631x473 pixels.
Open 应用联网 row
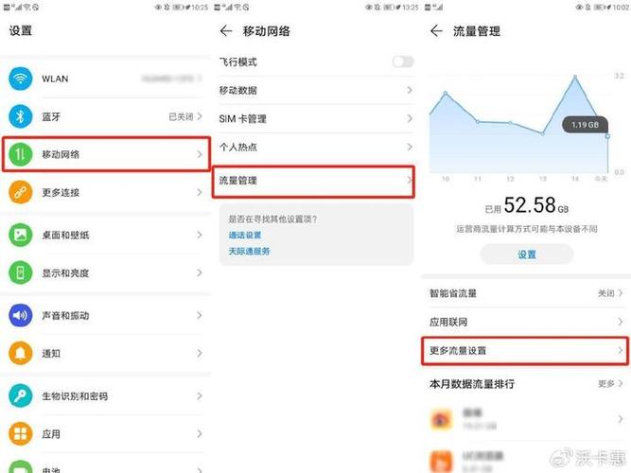[x=526, y=322]
